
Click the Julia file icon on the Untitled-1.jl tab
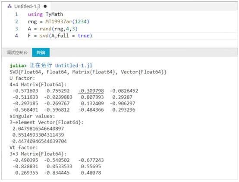[9, 6]
